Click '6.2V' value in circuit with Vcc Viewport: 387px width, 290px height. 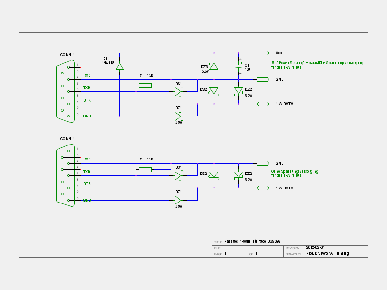tap(248, 96)
